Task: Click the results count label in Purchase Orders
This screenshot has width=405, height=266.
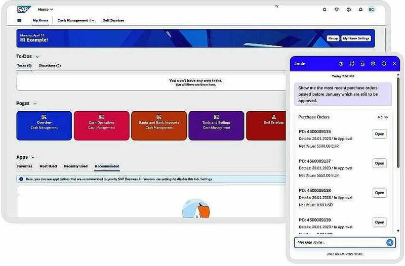Action: tap(383, 117)
